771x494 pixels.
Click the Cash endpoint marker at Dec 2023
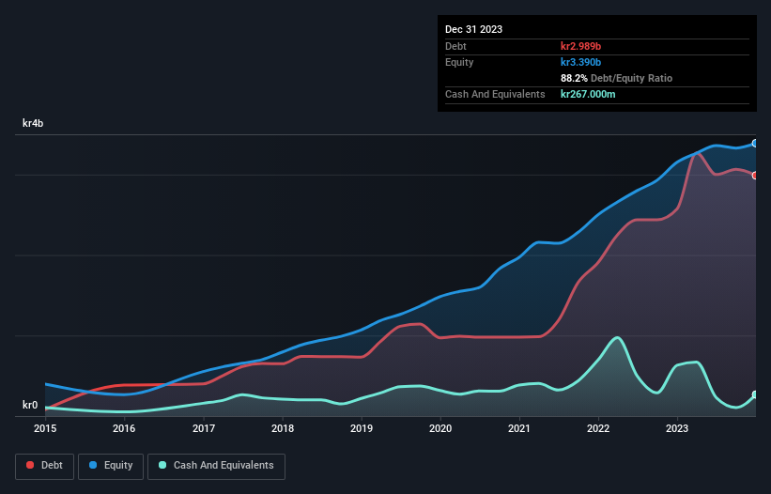coord(755,394)
